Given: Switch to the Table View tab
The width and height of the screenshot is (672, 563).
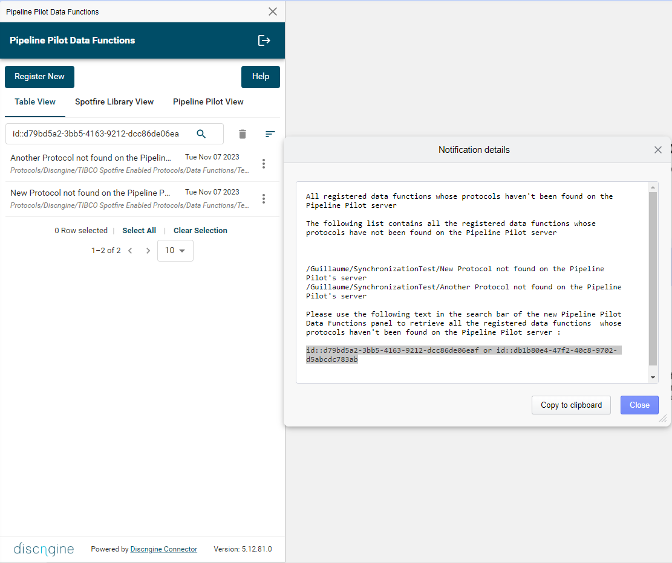Looking at the screenshot, I should pyautogui.click(x=35, y=102).
